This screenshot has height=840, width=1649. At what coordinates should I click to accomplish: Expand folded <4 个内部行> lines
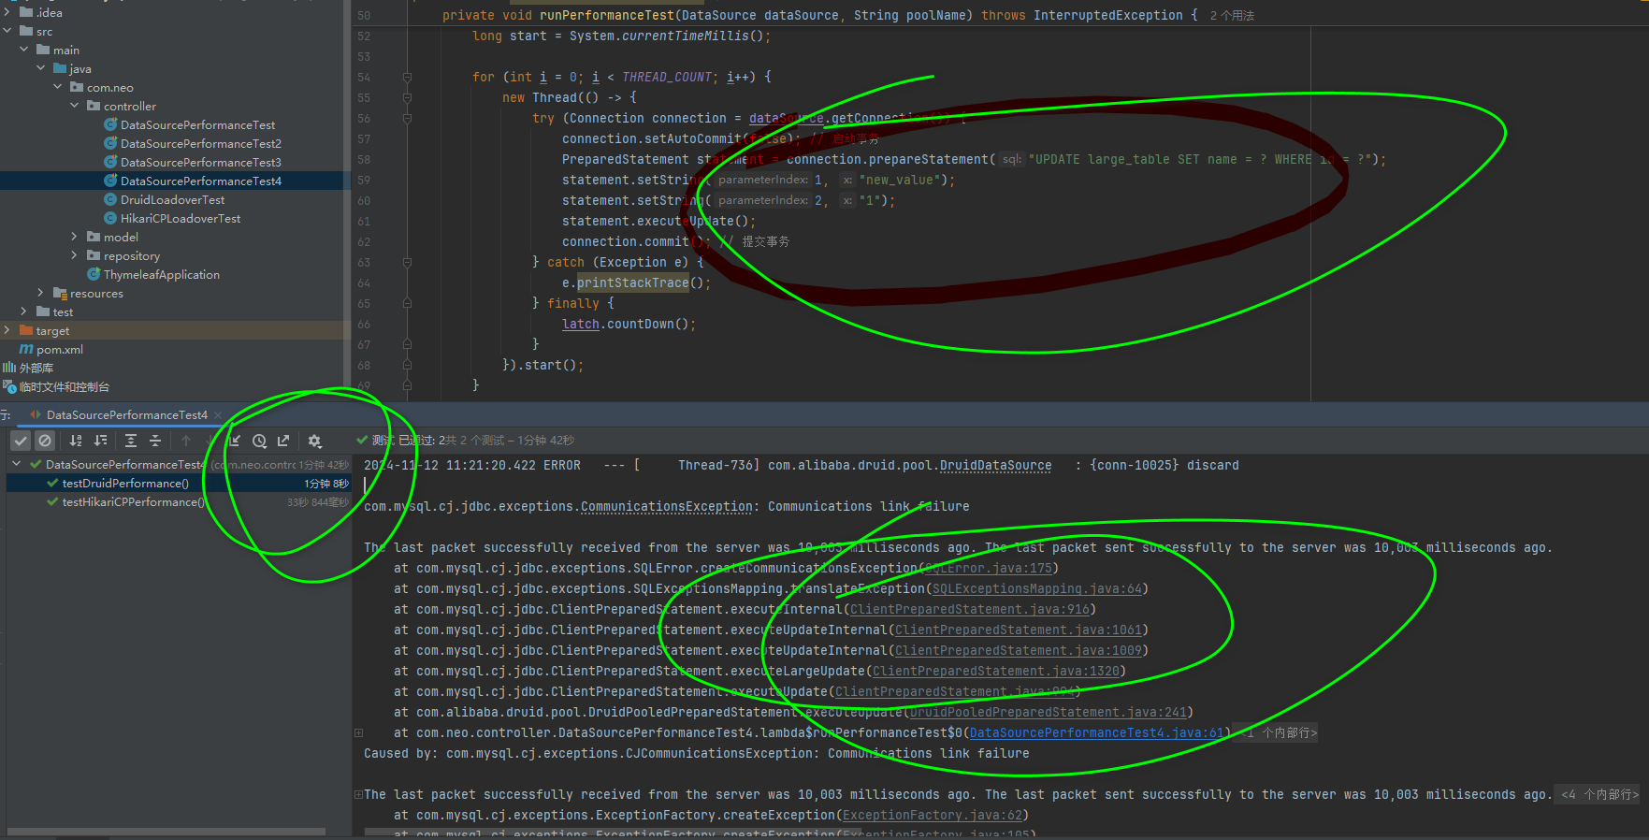[x=1600, y=794]
